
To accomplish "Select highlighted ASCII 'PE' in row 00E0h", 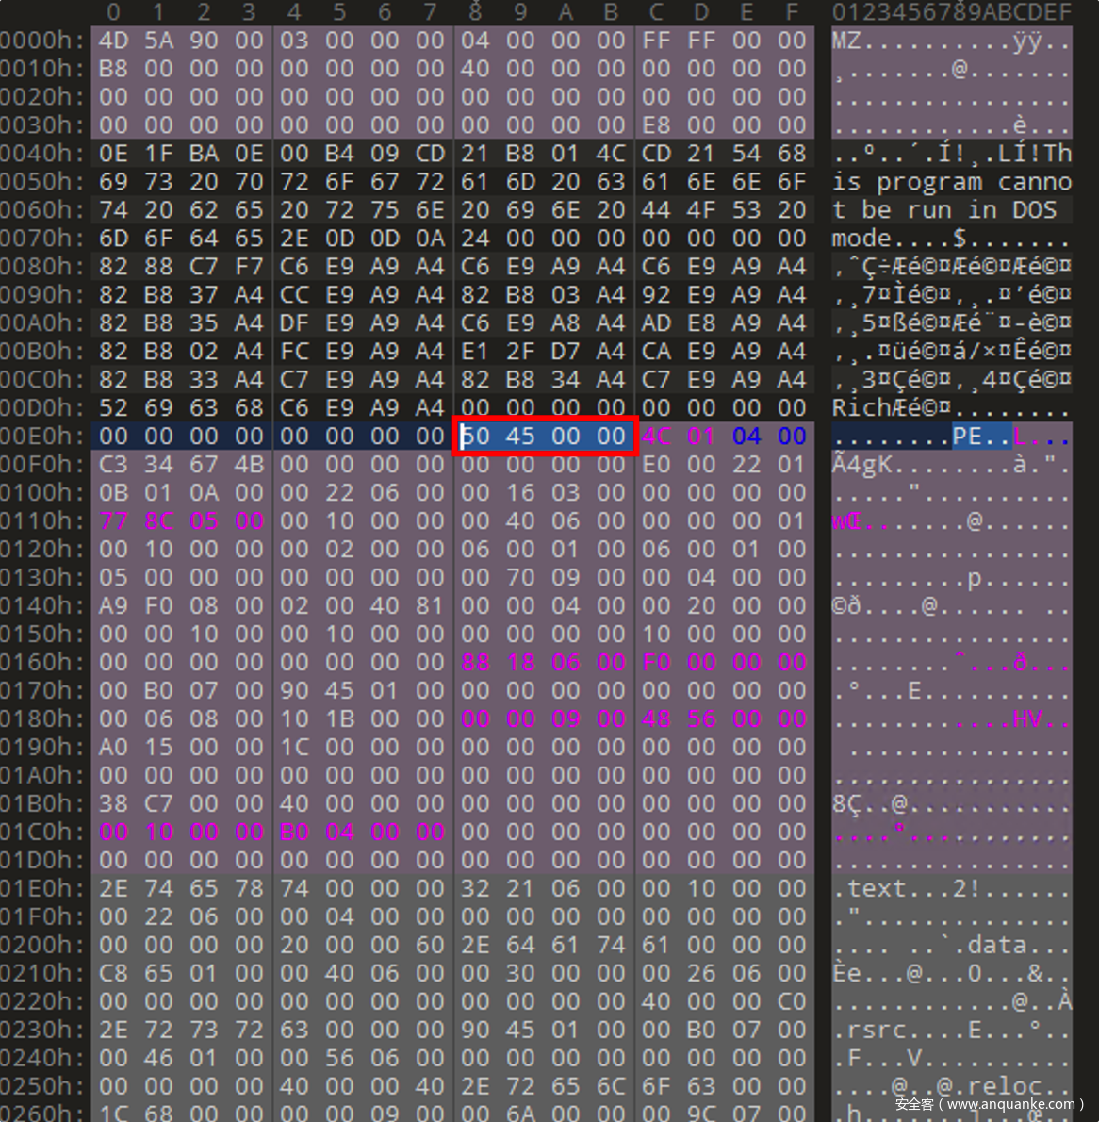I will (967, 437).
